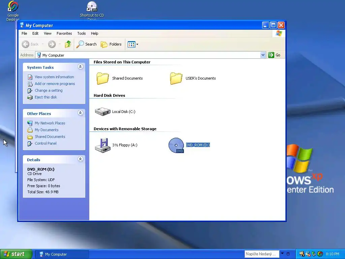The image size is (345, 259).
Task: Click Change a setting link
Action: (x=49, y=90)
